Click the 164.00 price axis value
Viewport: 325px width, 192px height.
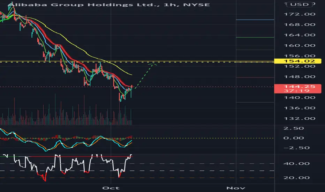click(300, 35)
